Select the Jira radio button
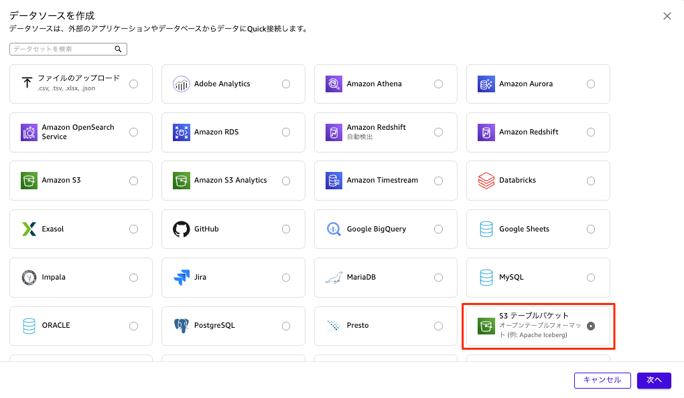This screenshot has width=684, height=398. (286, 278)
